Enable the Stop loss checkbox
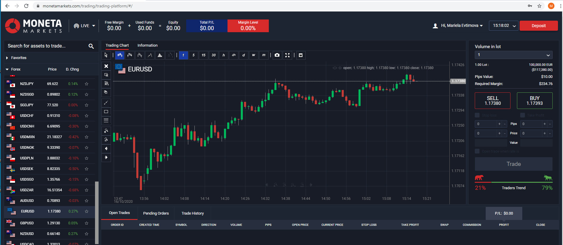The width and height of the screenshot is (563, 245). tap(477, 115)
